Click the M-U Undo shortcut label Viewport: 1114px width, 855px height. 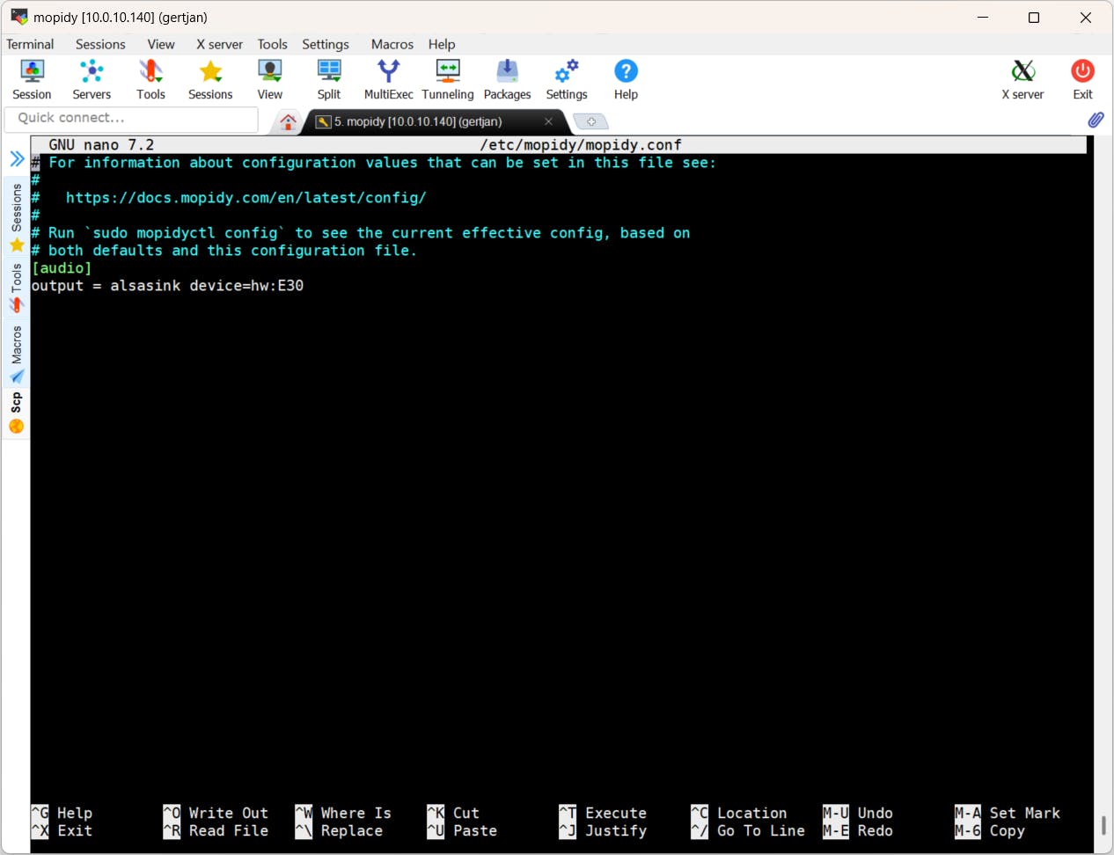[x=858, y=814]
